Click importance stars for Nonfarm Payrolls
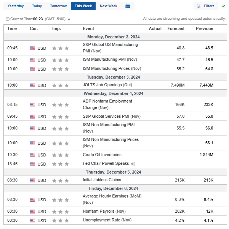Screen dimensions: 229x229 click(x=61, y=212)
